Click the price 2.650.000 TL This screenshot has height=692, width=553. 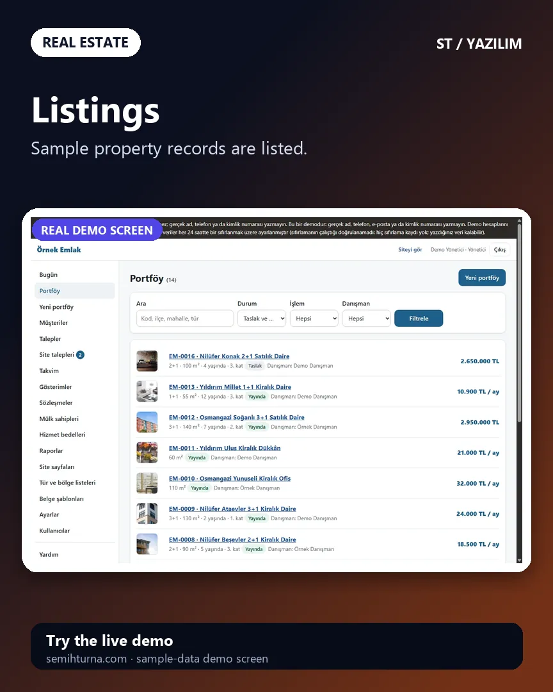480,361
